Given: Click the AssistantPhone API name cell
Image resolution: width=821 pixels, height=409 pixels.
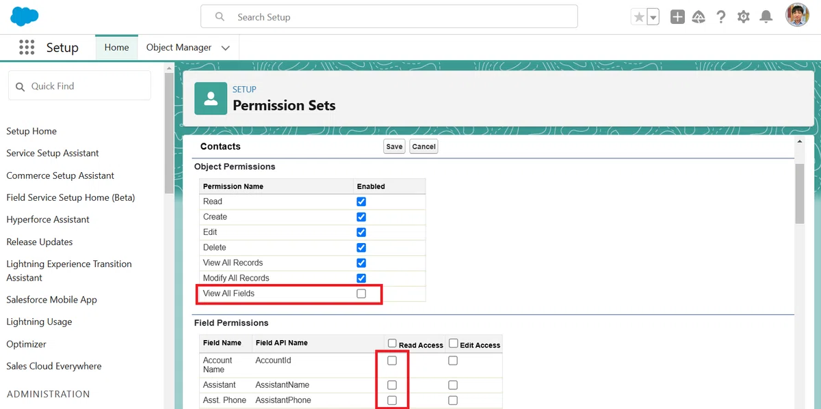Looking at the screenshot, I should (x=283, y=400).
